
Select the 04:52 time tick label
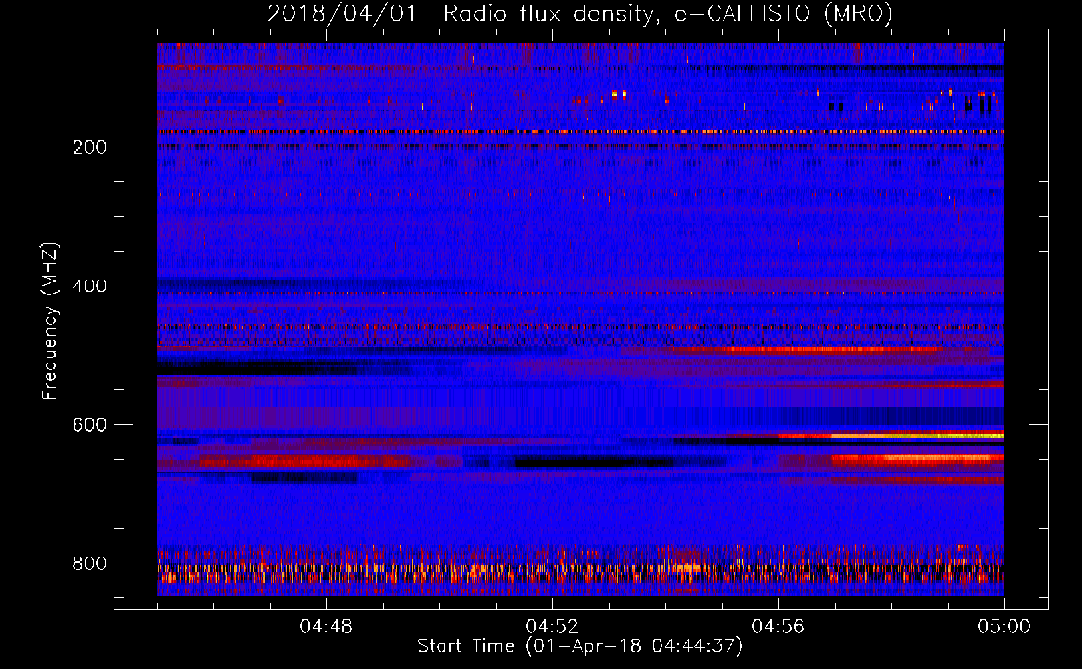pos(552,627)
